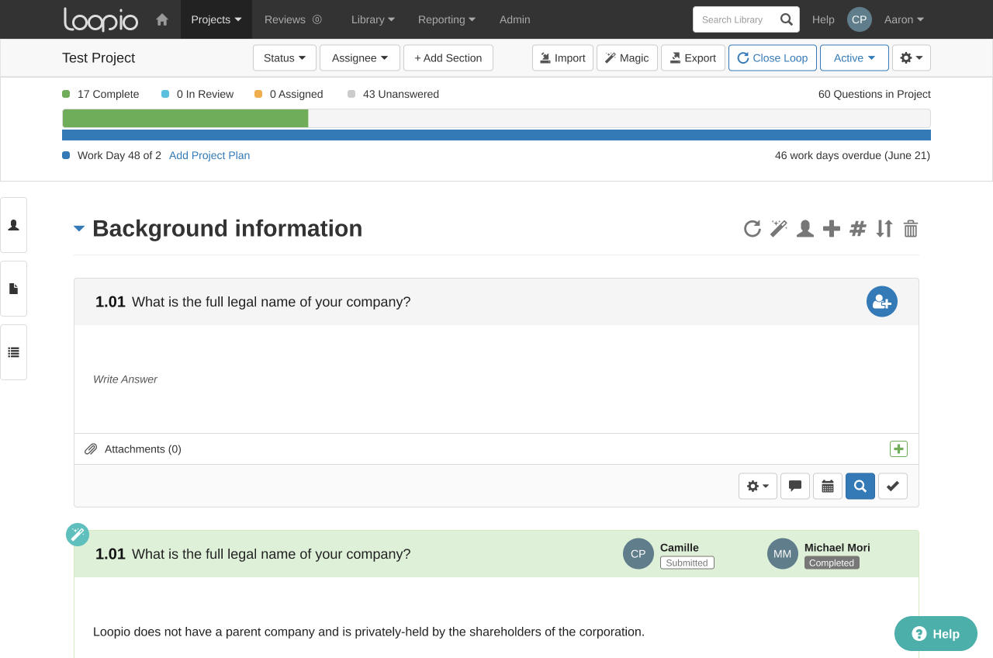Screen dimensions: 993x658
Task: Click the '43 Unanswered' status legend
Action: pyautogui.click(x=393, y=94)
